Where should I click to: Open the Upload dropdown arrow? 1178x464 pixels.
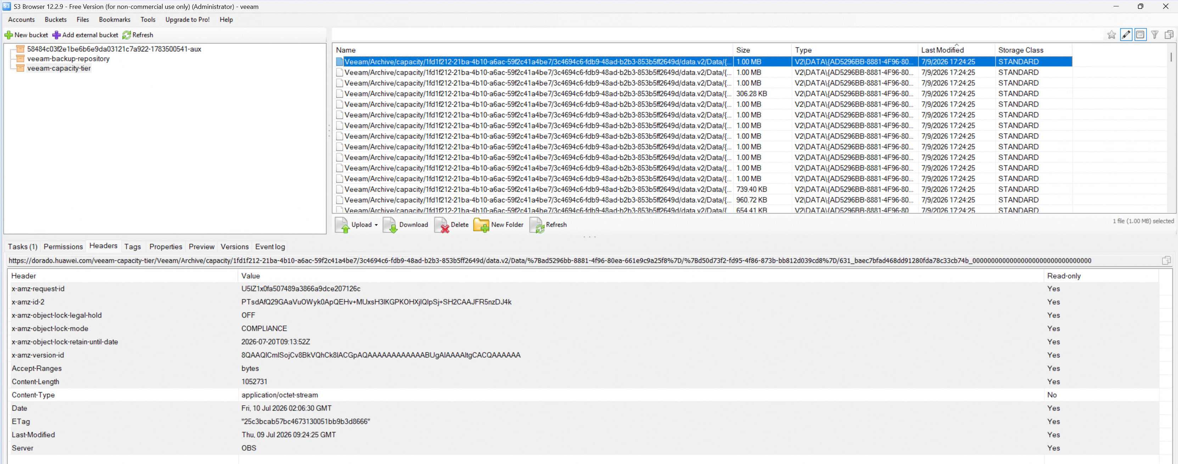click(x=376, y=225)
